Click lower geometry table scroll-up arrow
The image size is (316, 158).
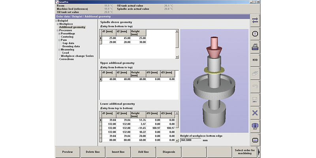(177, 113)
